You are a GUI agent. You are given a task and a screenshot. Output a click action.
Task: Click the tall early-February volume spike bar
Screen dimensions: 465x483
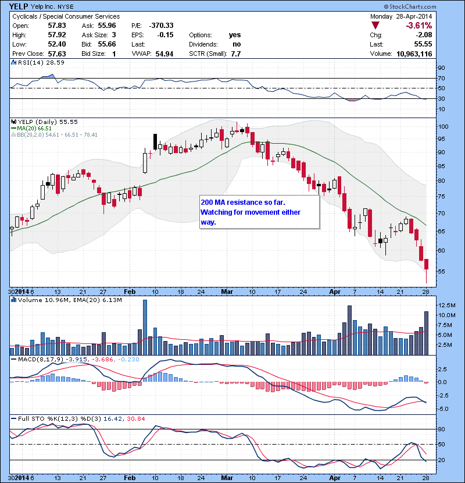click(x=145, y=327)
